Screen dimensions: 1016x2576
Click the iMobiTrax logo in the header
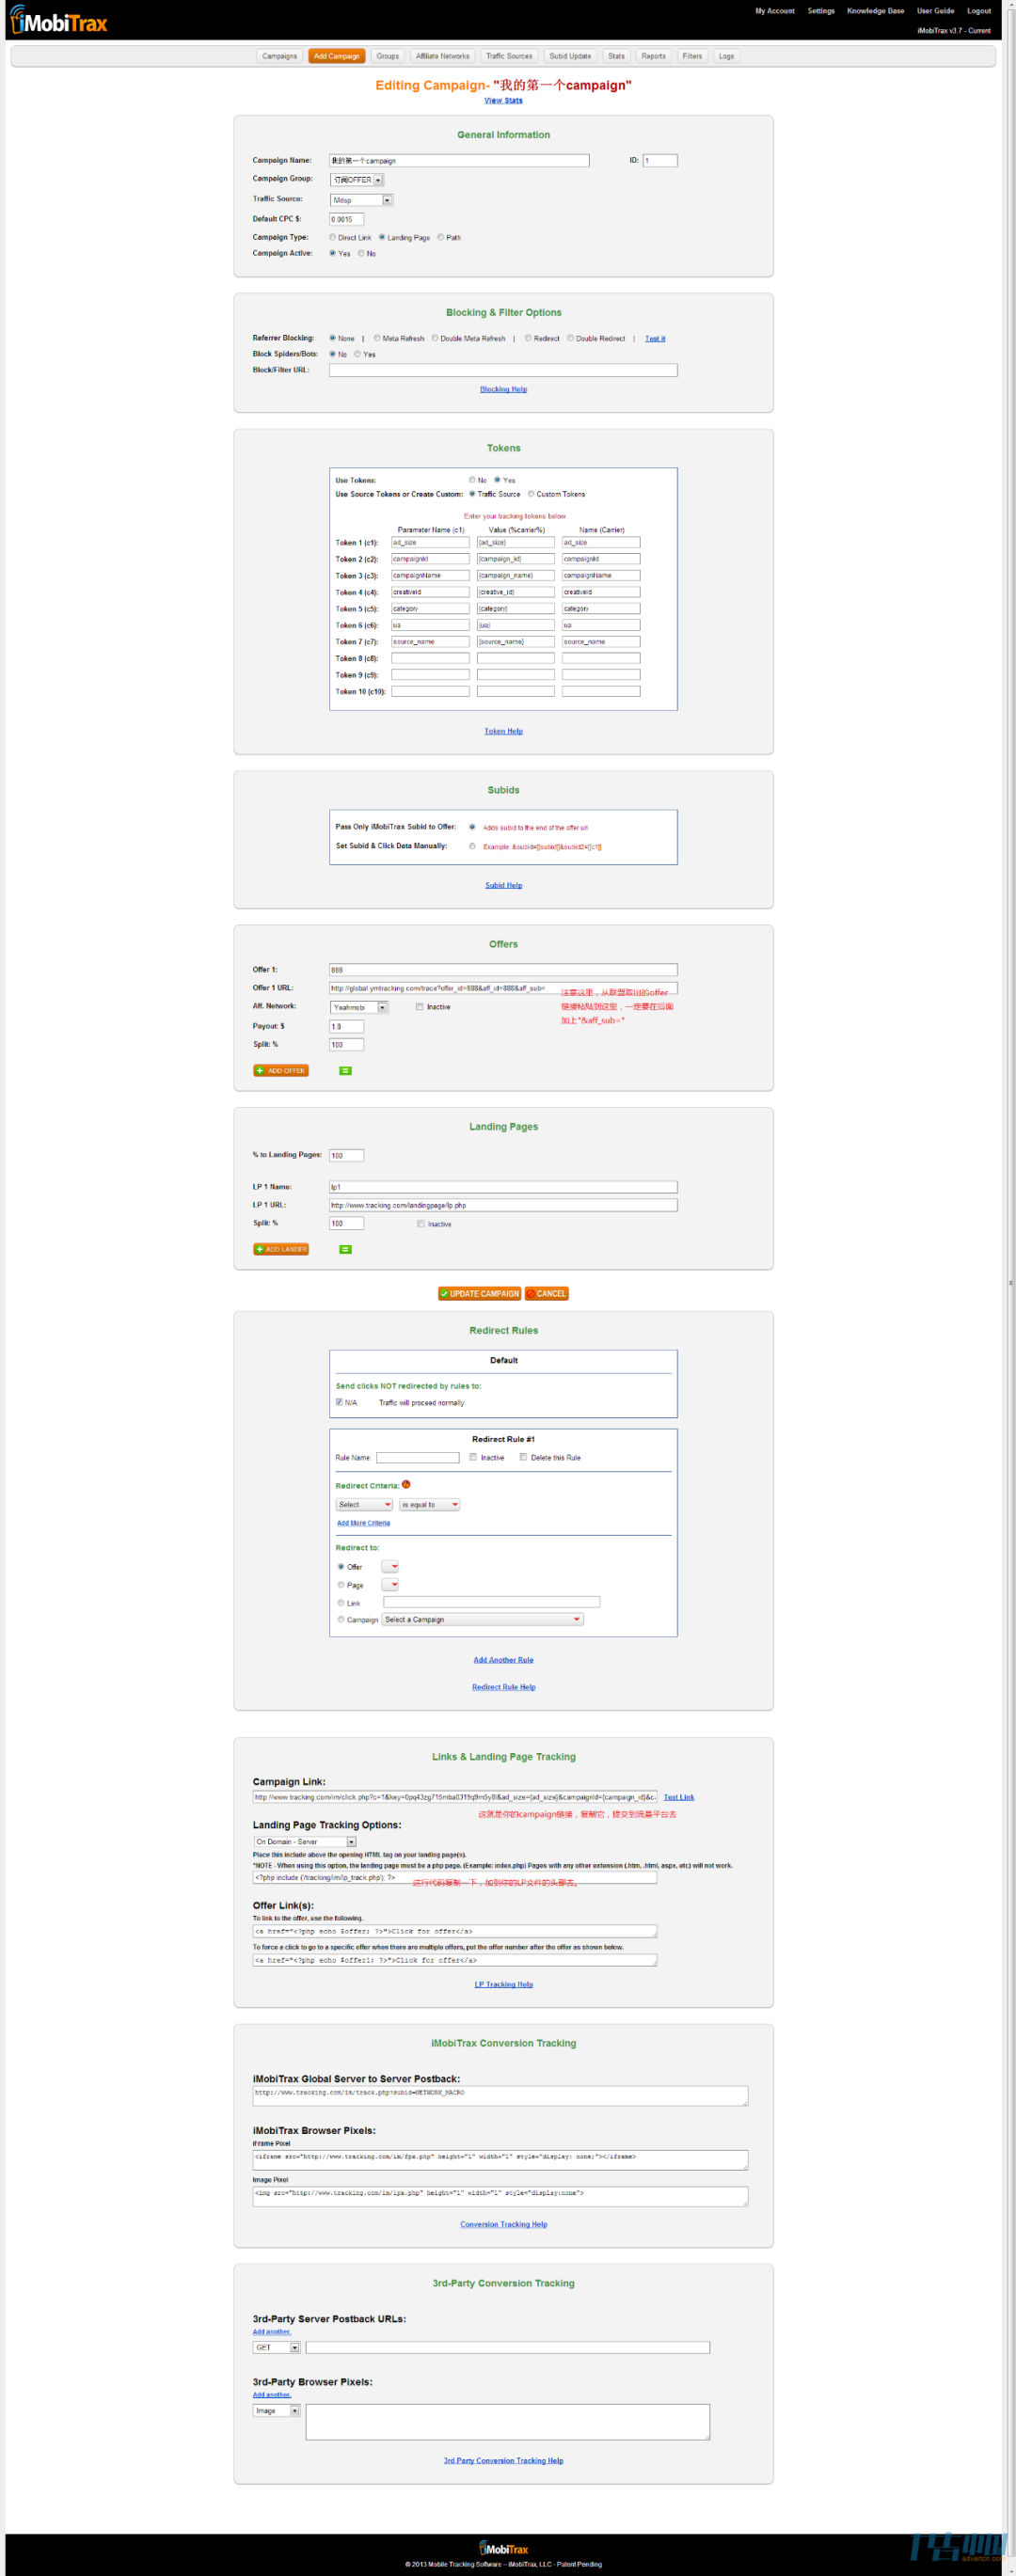pyautogui.click(x=59, y=21)
